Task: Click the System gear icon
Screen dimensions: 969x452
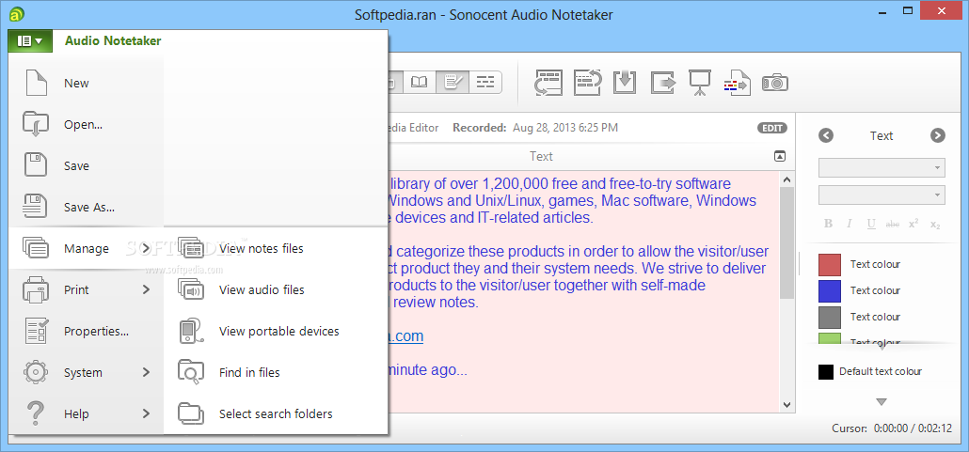Action: tap(35, 372)
